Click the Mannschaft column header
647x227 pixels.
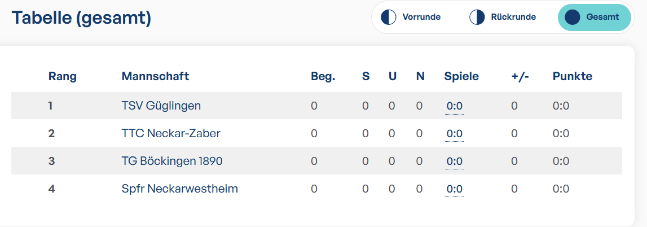(x=155, y=76)
